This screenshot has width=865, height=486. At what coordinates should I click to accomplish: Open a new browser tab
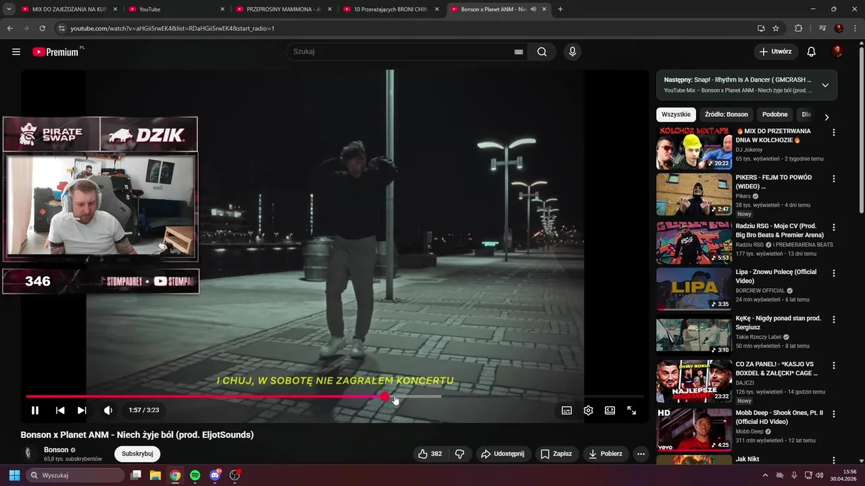point(560,9)
